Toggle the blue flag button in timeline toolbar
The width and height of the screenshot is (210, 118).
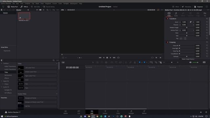tap(139, 62)
